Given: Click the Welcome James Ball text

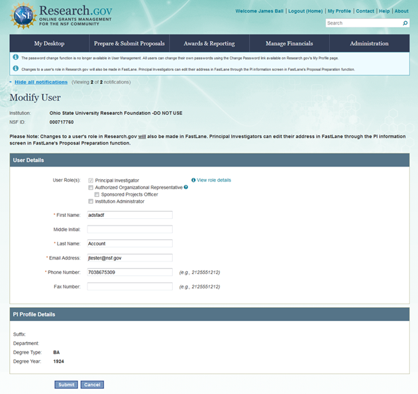Looking at the screenshot, I should point(260,11).
